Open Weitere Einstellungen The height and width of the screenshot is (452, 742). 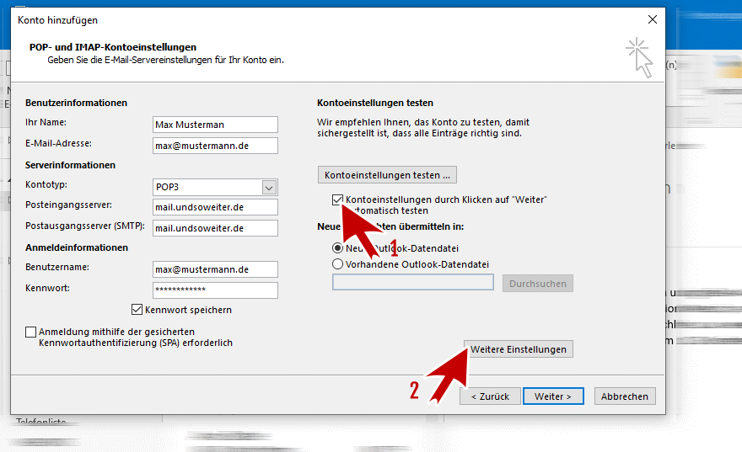[519, 348]
